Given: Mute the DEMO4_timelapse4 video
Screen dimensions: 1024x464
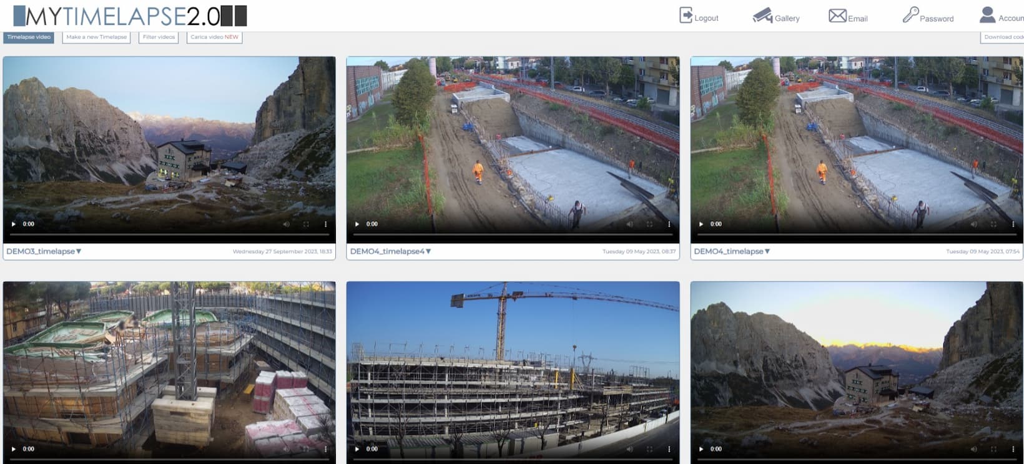Looking at the screenshot, I should tap(629, 224).
